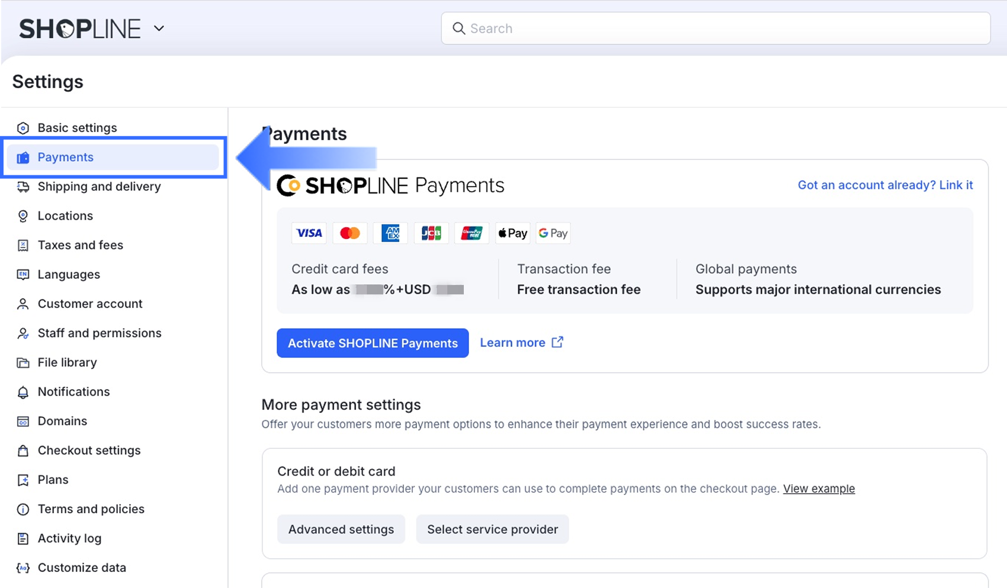Image resolution: width=1007 pixels, height=588 pixels.
Task: Click Select service provider button
Action: click(x=492, y=529)
